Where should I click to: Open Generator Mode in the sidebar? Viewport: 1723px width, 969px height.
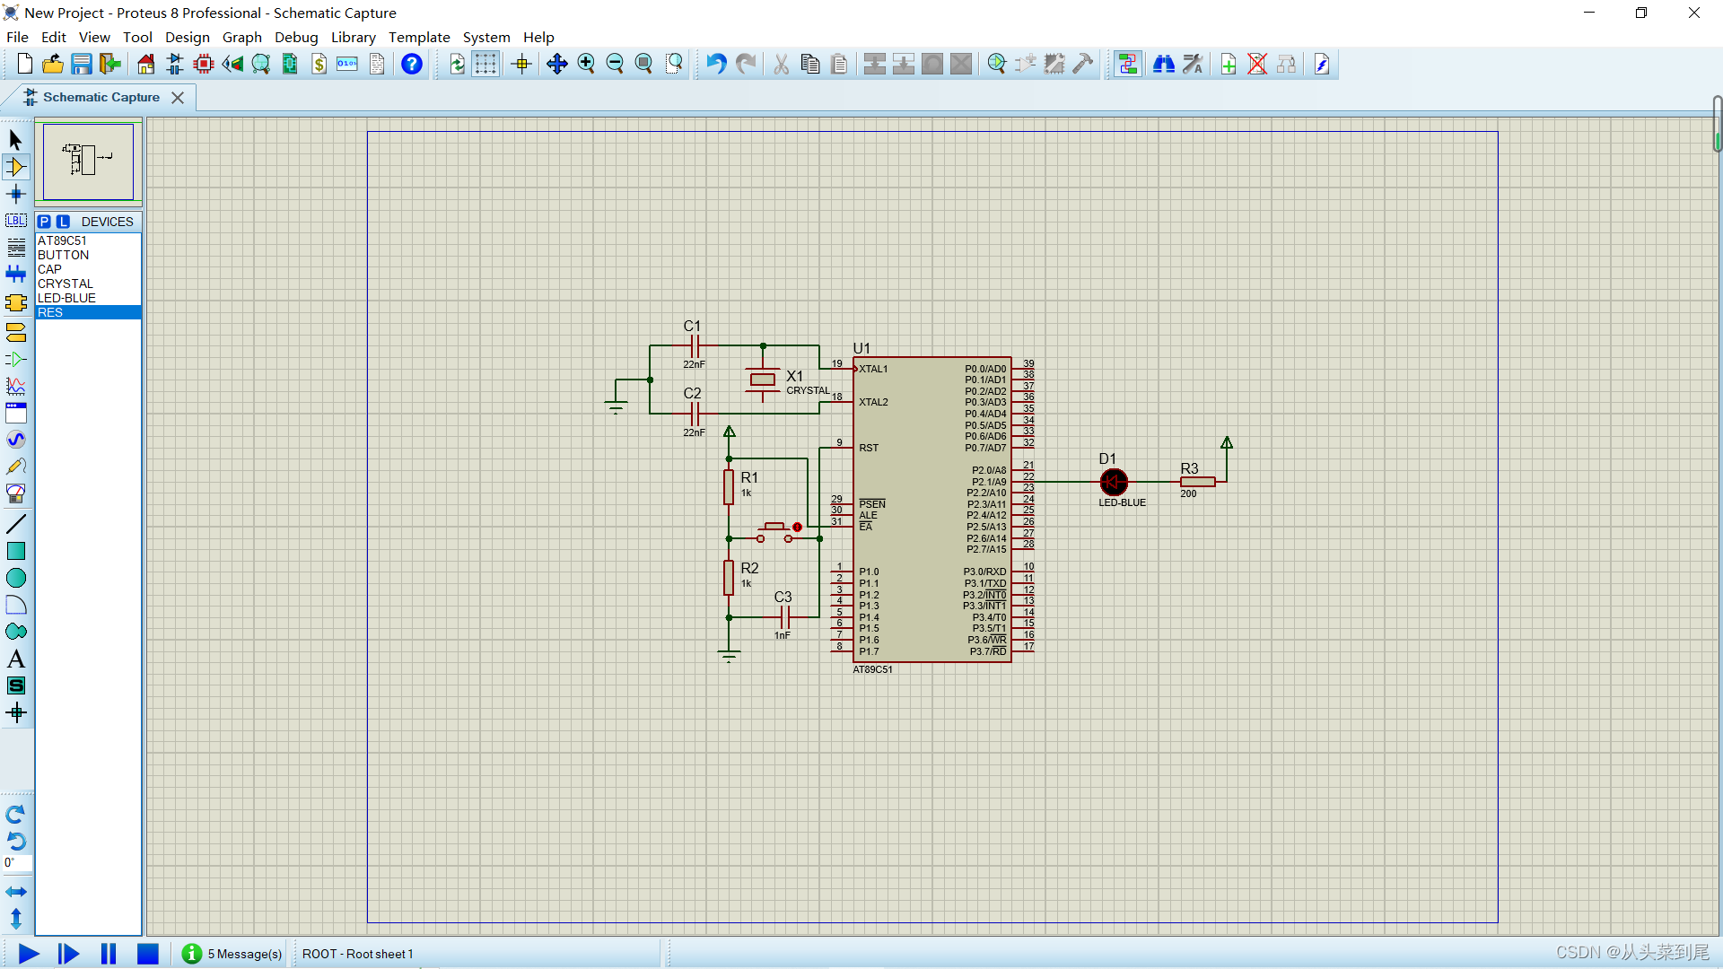point(15,440)
